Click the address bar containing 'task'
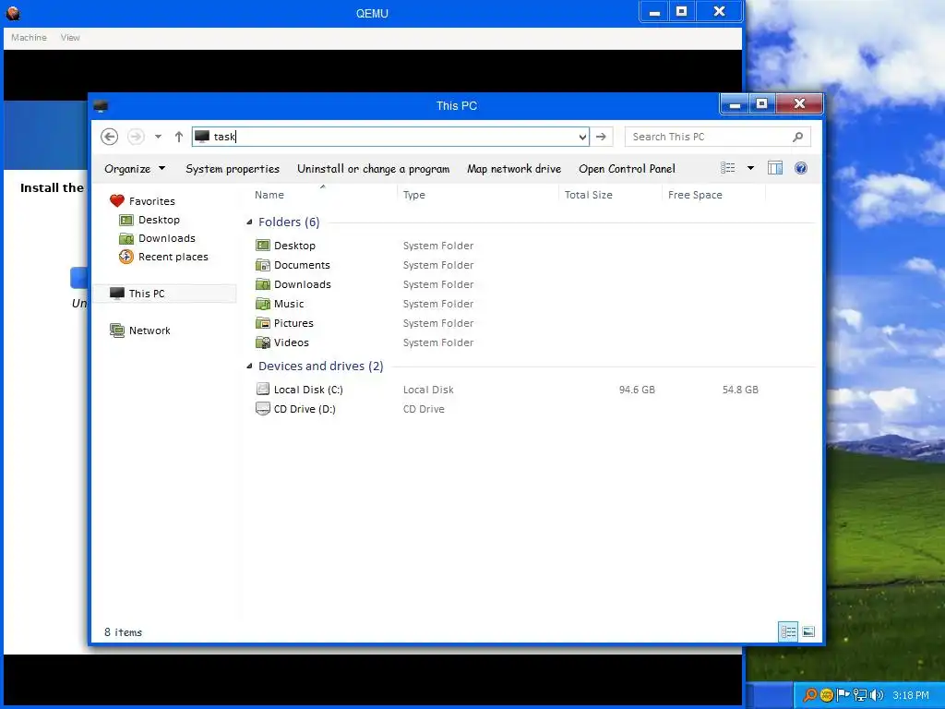Viewport: 945px width, 709px height. (x=390, y=137)
